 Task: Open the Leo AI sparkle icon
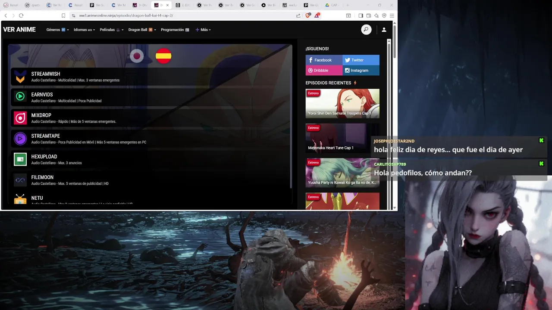[376, 15]
